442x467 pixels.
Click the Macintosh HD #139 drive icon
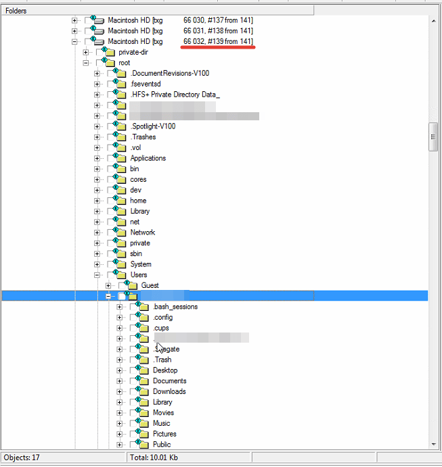[98, 42]
